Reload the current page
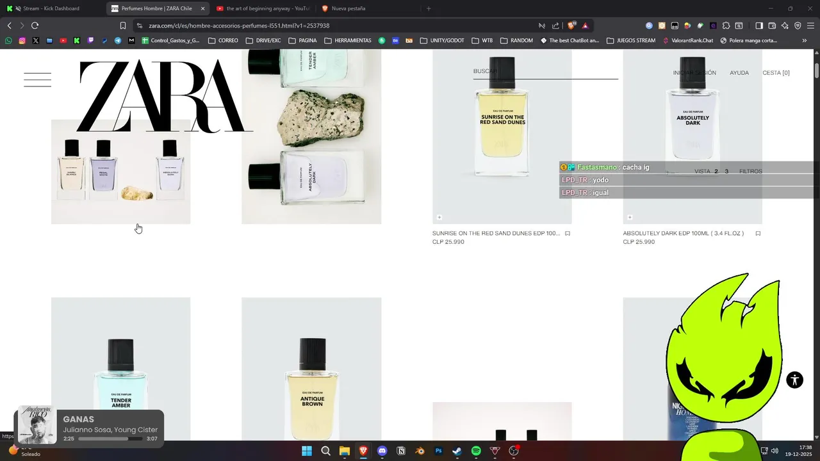Viewport: 820px width, 461px height. pyautogui.click(x=35, y=26)
